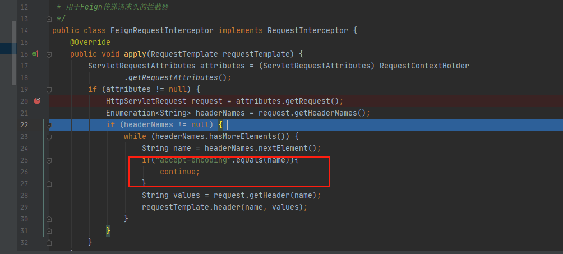Image resolution: width=563 pixels, height=254 pixels.
Task: Click the overridden method gutter icon at line 16
Action: (35, 54)
